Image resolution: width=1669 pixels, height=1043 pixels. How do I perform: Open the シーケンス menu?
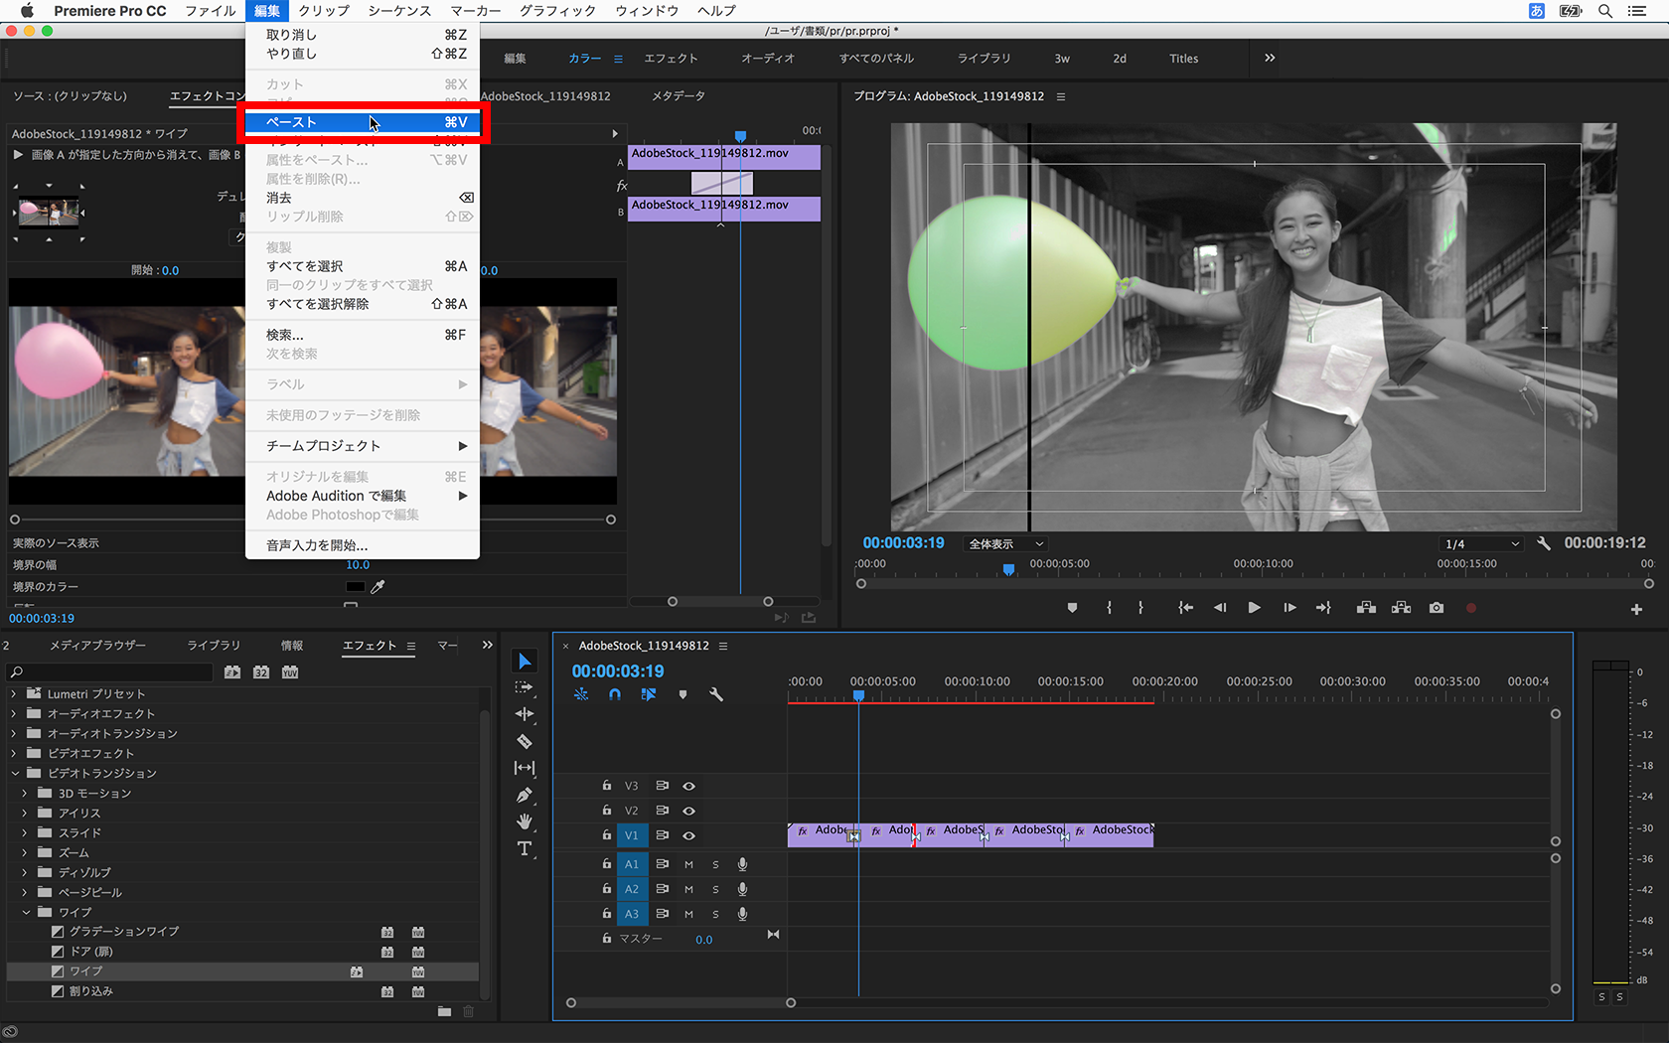pyautogui.click(x=399, y=11)
